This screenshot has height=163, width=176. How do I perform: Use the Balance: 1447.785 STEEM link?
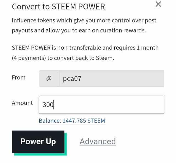pos(72,121)
